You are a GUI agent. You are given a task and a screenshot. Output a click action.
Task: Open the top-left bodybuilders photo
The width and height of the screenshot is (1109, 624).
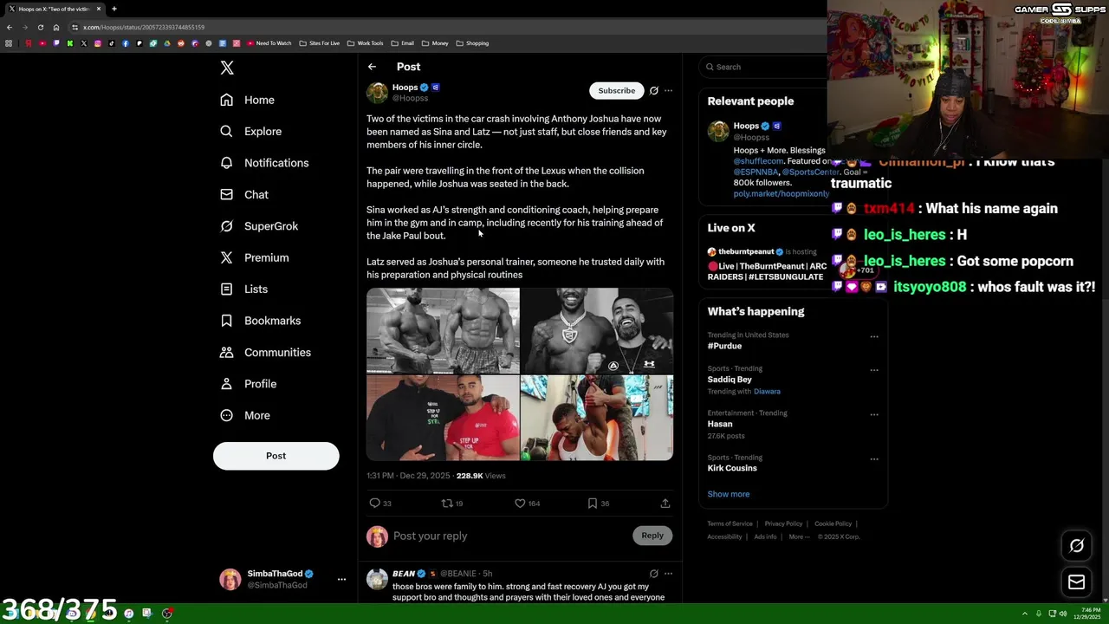point(443,330)
